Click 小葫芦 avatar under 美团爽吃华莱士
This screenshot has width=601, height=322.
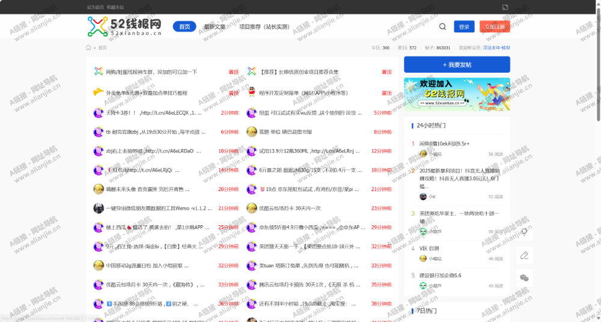pos(423,231)
